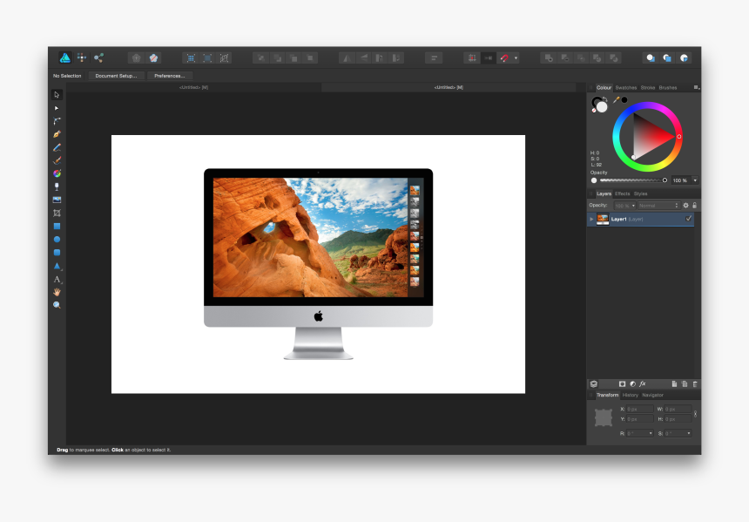Open the Preferences dialog
The width and height of the screenshot is (749, 522).
[171, 76]
